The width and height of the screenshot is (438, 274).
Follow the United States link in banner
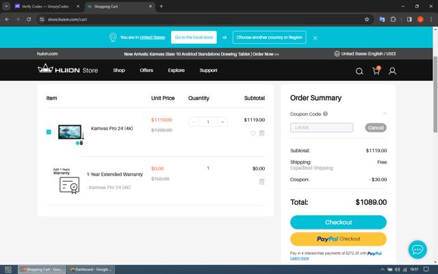(152, 37)
